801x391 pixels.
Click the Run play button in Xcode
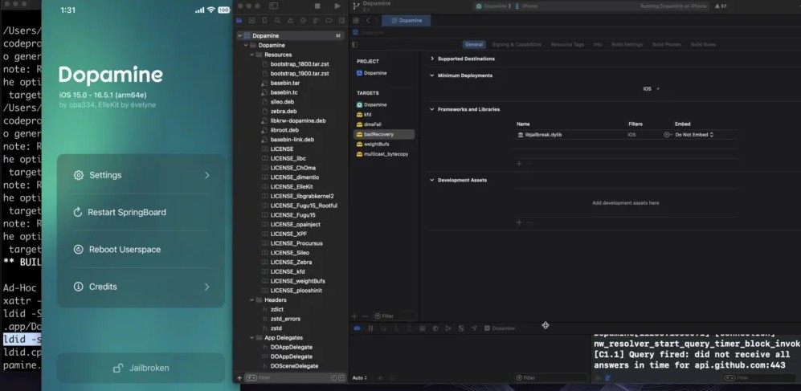[337, 6]
